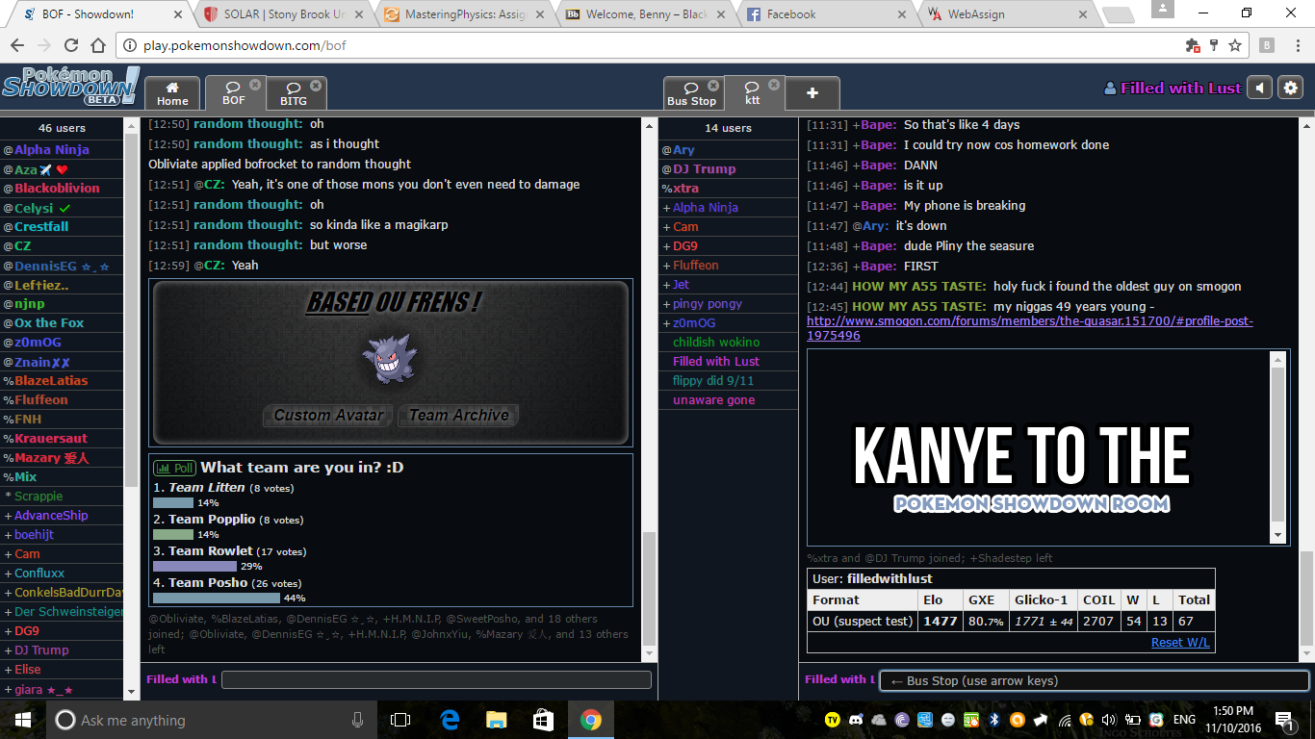Close the ktt room tab
The height and width of the screenshot is (739, 1315).
773,85
